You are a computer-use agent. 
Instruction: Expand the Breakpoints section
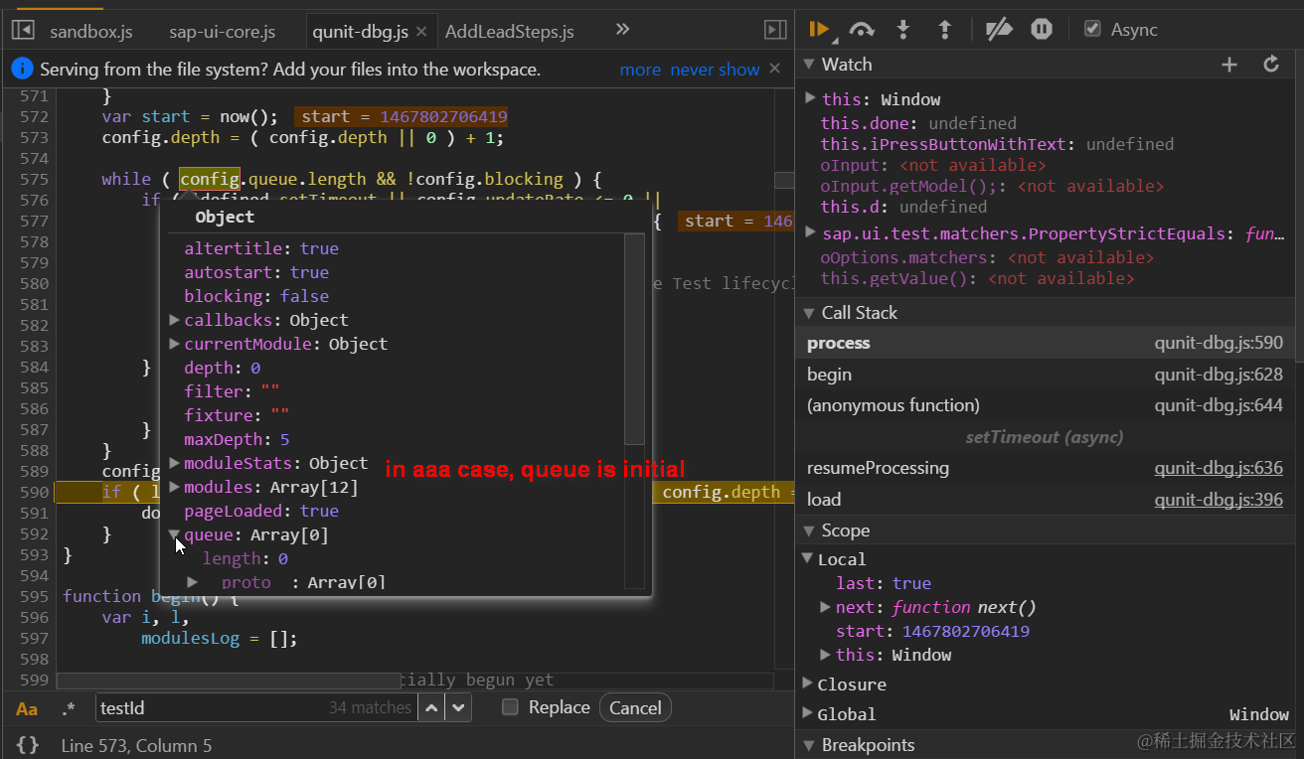808,744
